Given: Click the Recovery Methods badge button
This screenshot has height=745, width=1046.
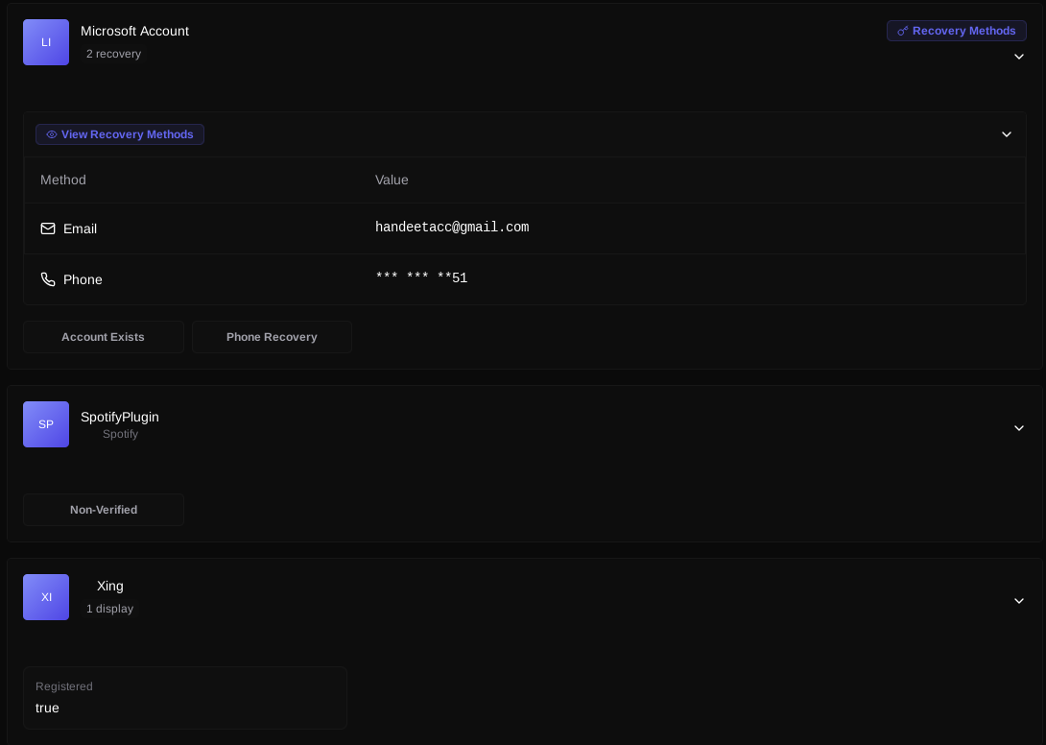Looking at the screenshot, I should point(957,31).
